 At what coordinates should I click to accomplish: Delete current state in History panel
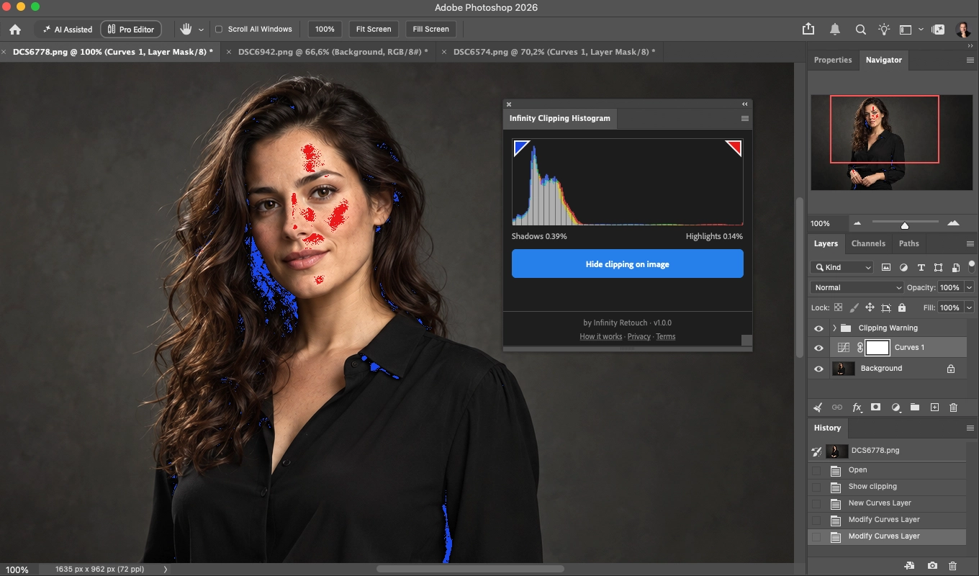(x=953, y=567)
